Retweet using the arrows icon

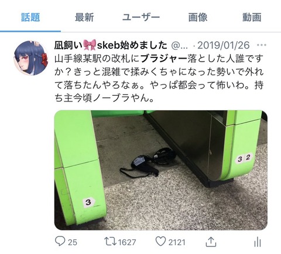tap(111, 241)
